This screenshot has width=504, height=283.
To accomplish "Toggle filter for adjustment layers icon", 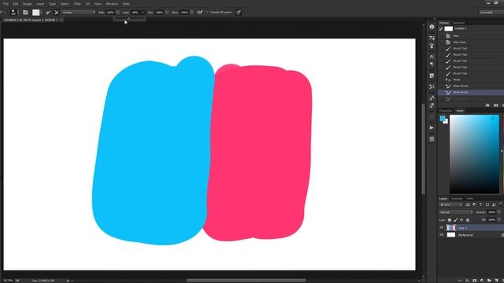I will [x=474, y=204].
